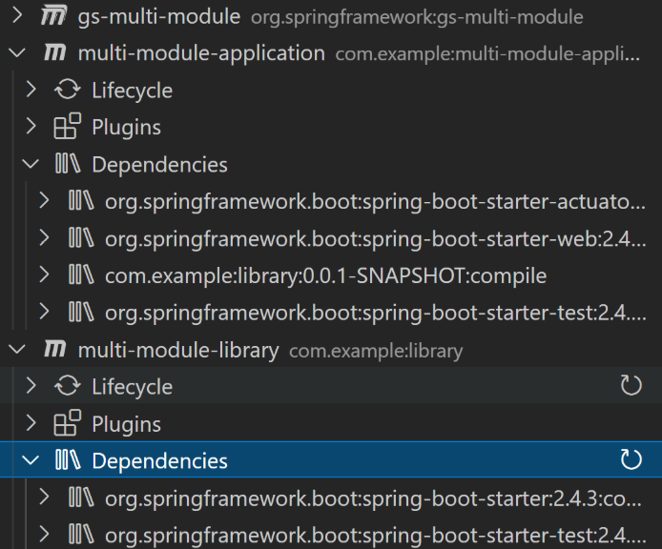
Task: Collapse the multi-module-library project node
Action: (17, 350)
